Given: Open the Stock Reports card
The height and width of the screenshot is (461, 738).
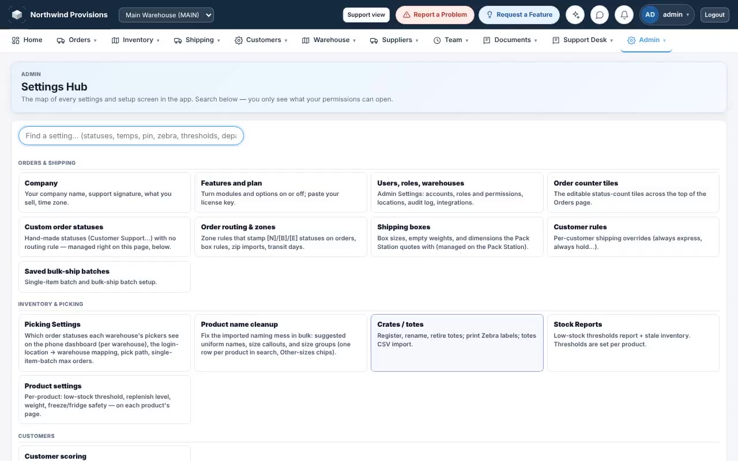Looking at the screenshot, I should (x=633, y=342).
